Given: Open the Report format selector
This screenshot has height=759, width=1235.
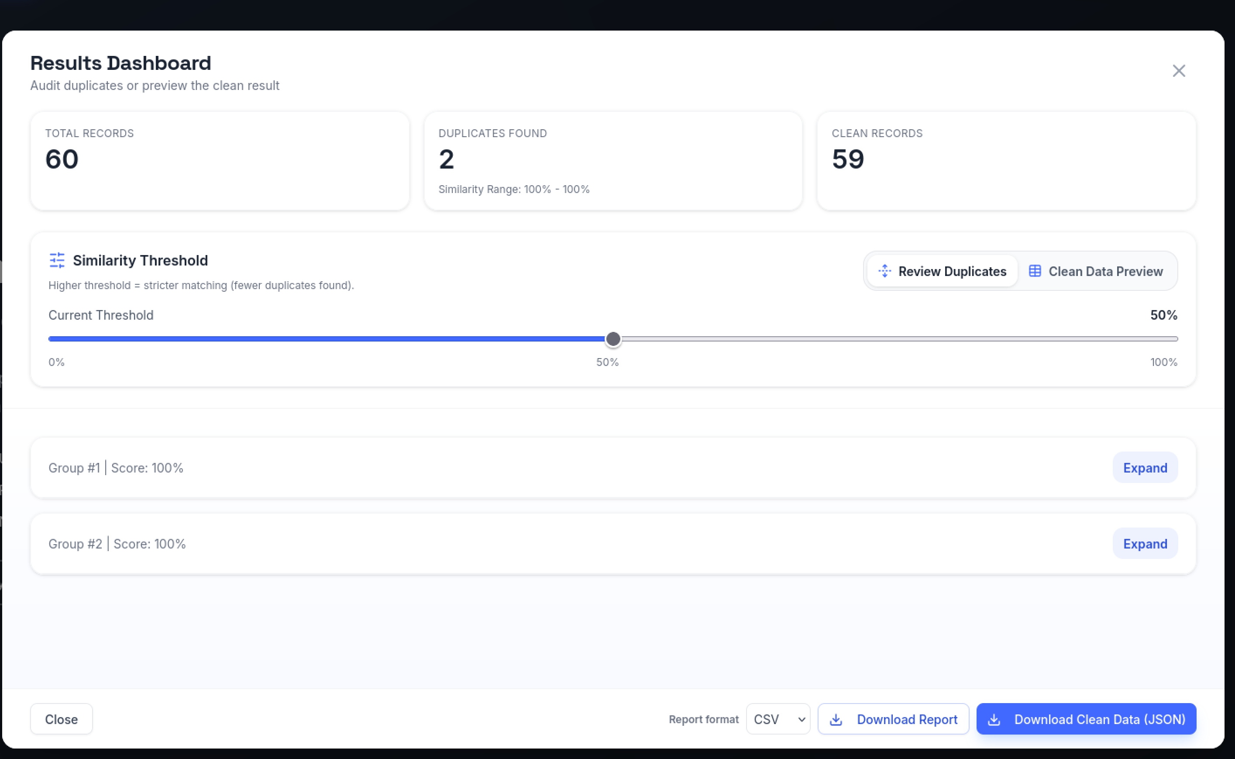Looking at the screenshot, I should click(x=777, y=719).
